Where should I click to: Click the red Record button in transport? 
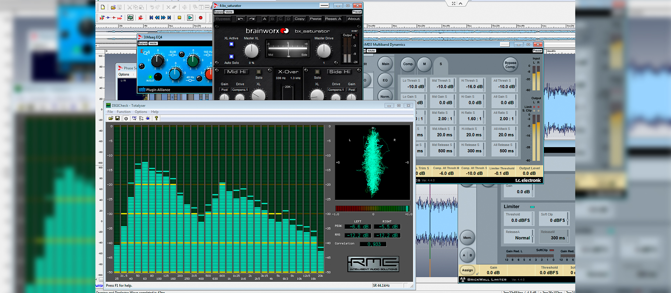(x=201, y=17)
